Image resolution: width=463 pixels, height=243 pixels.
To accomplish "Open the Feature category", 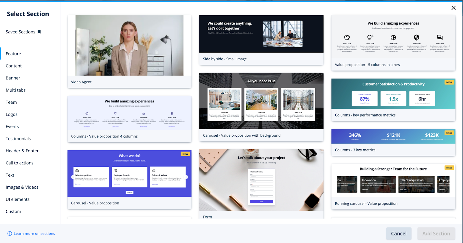I will pyautogui.click(x=13, y=54).
